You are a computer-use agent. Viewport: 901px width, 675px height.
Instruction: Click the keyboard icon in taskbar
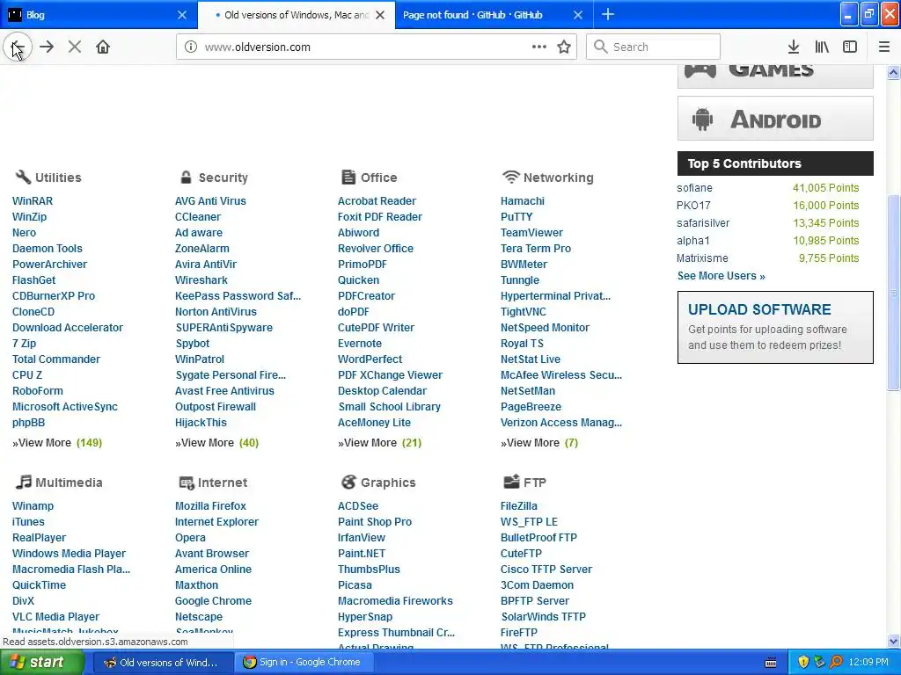pyautogui.click(x=771, y=663)
